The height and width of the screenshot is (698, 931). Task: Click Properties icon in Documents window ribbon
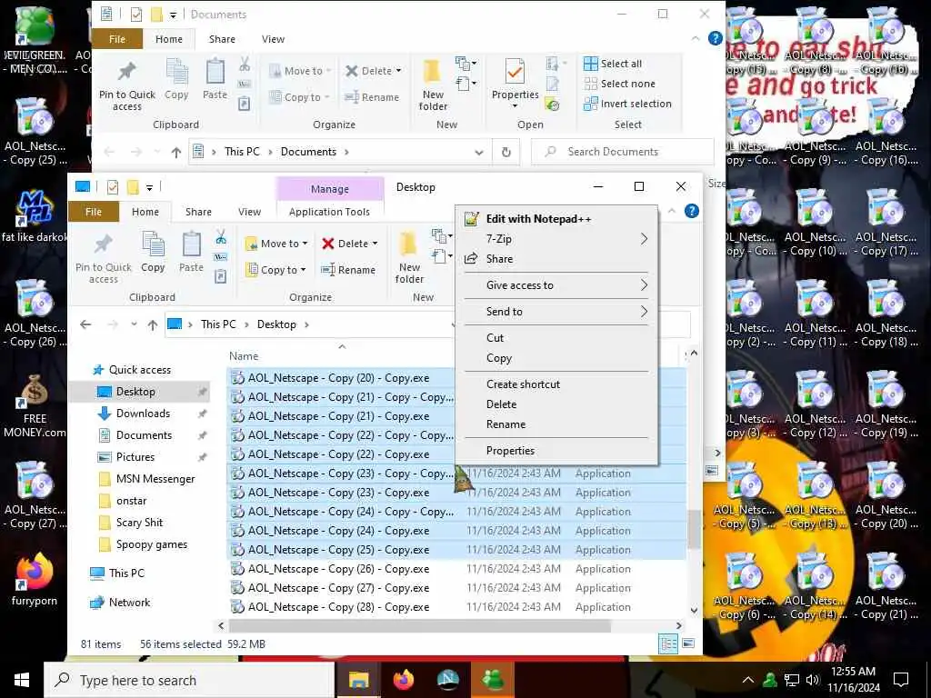point(515,73)
